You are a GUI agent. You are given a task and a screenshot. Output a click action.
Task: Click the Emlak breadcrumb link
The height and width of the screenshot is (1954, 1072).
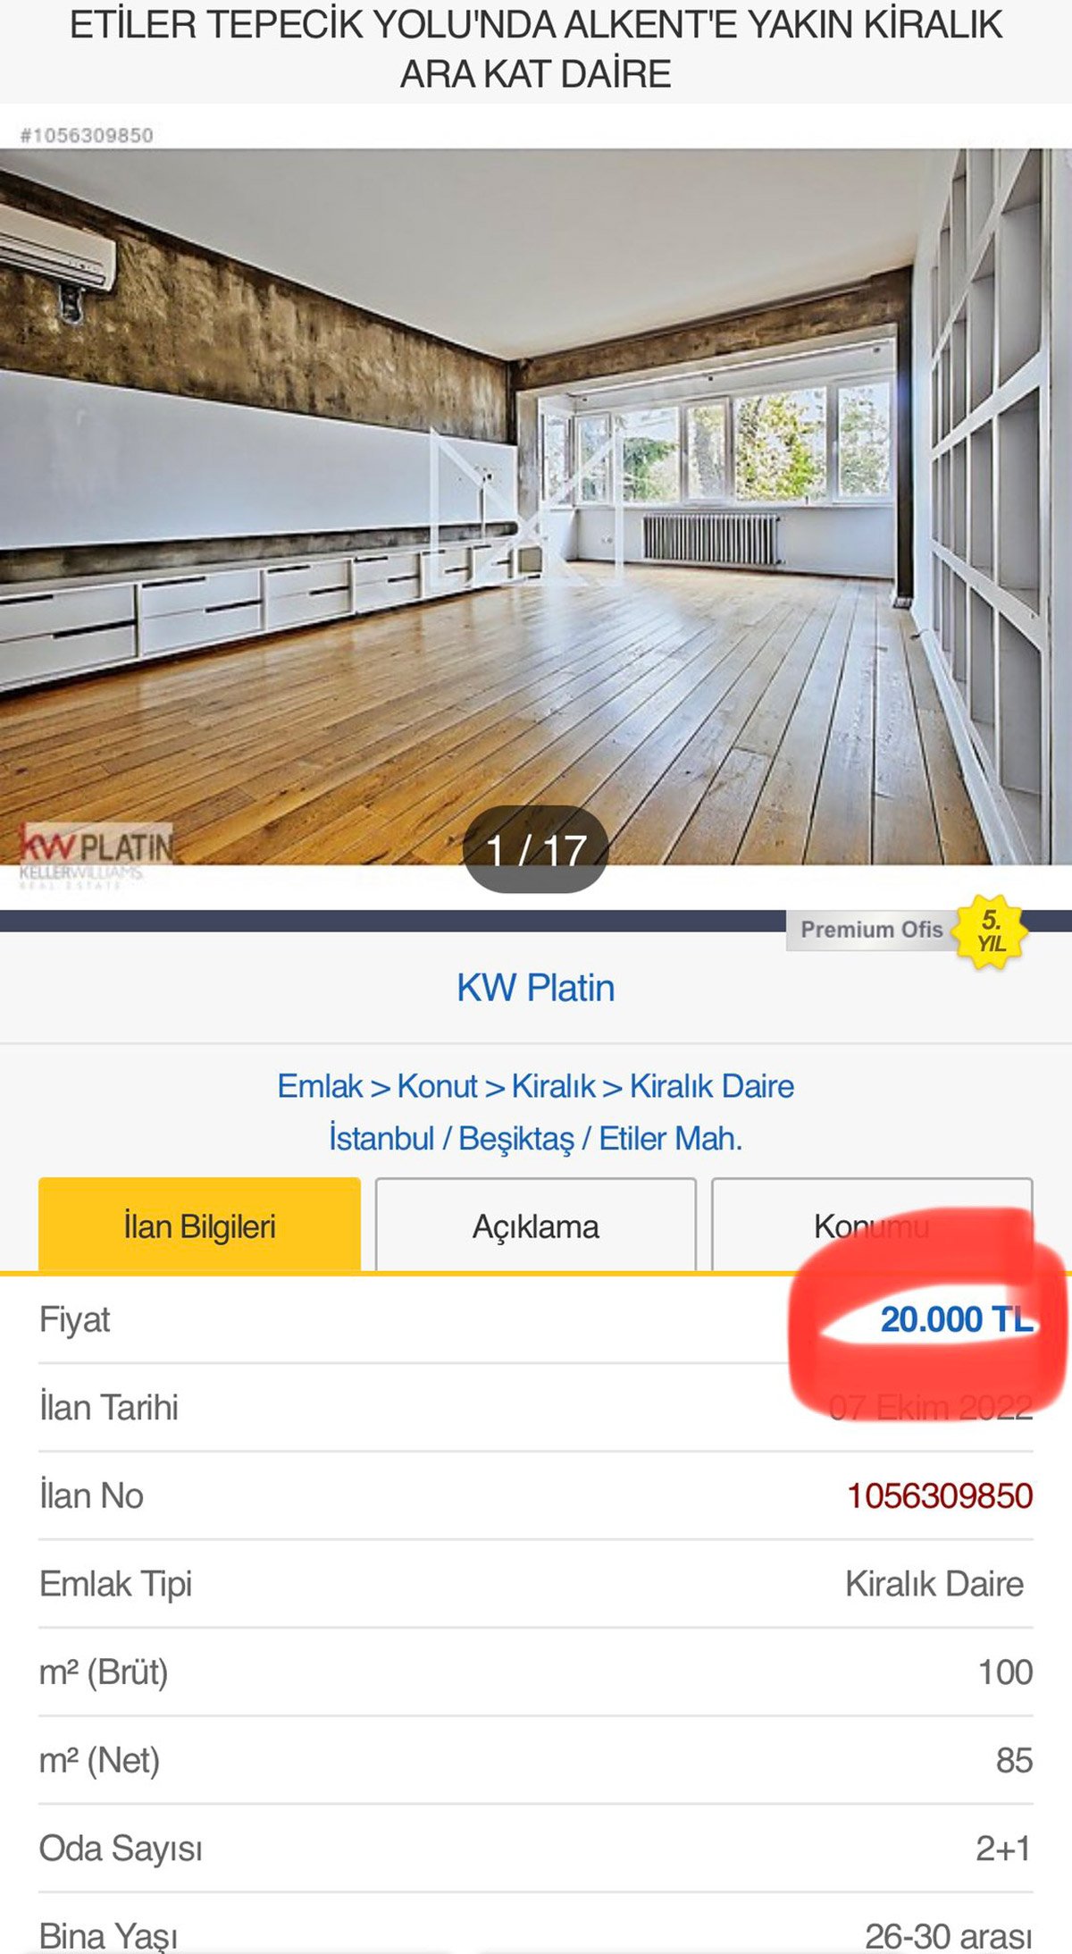pos(320,1086)
